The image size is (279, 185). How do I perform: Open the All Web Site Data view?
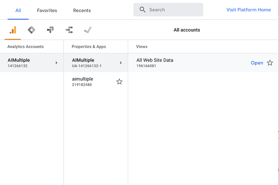click(257, 63)
